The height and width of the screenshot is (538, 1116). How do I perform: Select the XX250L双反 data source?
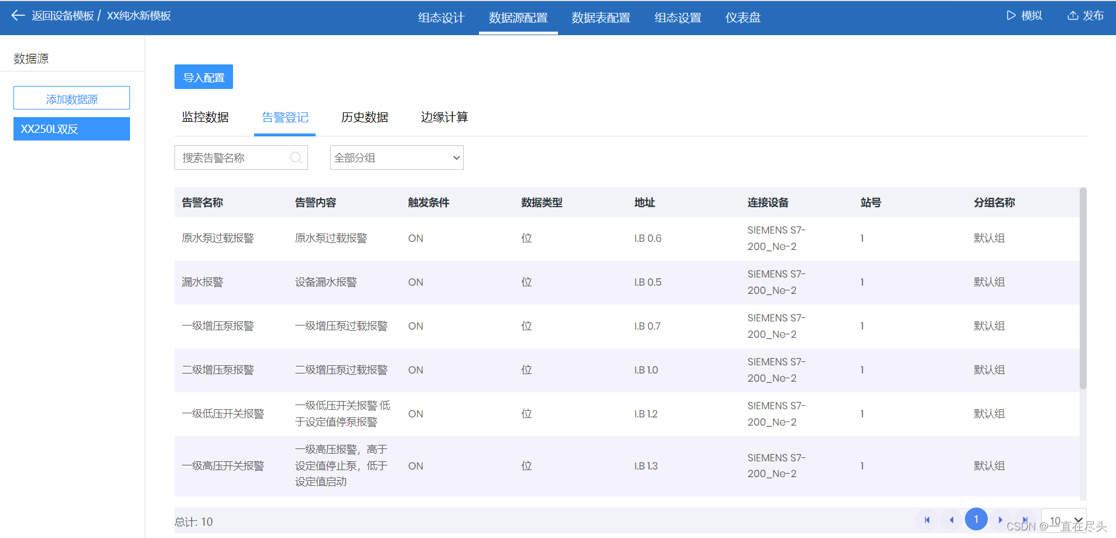(71, 129)
